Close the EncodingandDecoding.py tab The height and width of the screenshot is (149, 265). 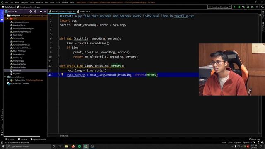coord(74,12)
